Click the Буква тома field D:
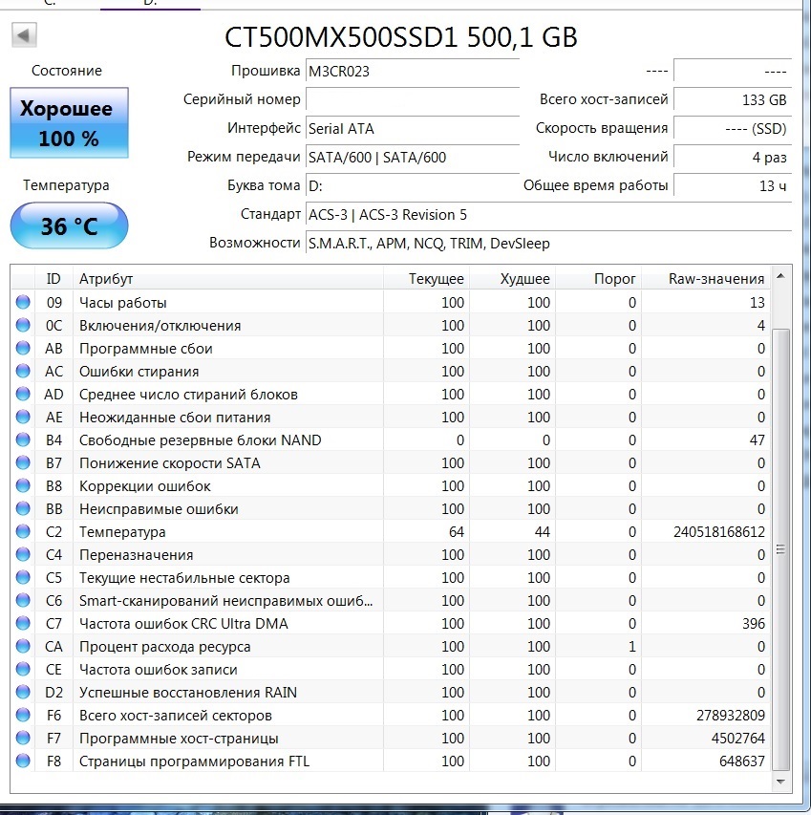 pos(413,185)
